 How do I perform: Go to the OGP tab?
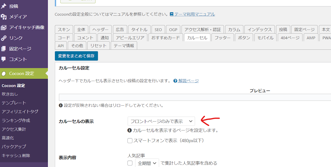[x=173, y=29]
